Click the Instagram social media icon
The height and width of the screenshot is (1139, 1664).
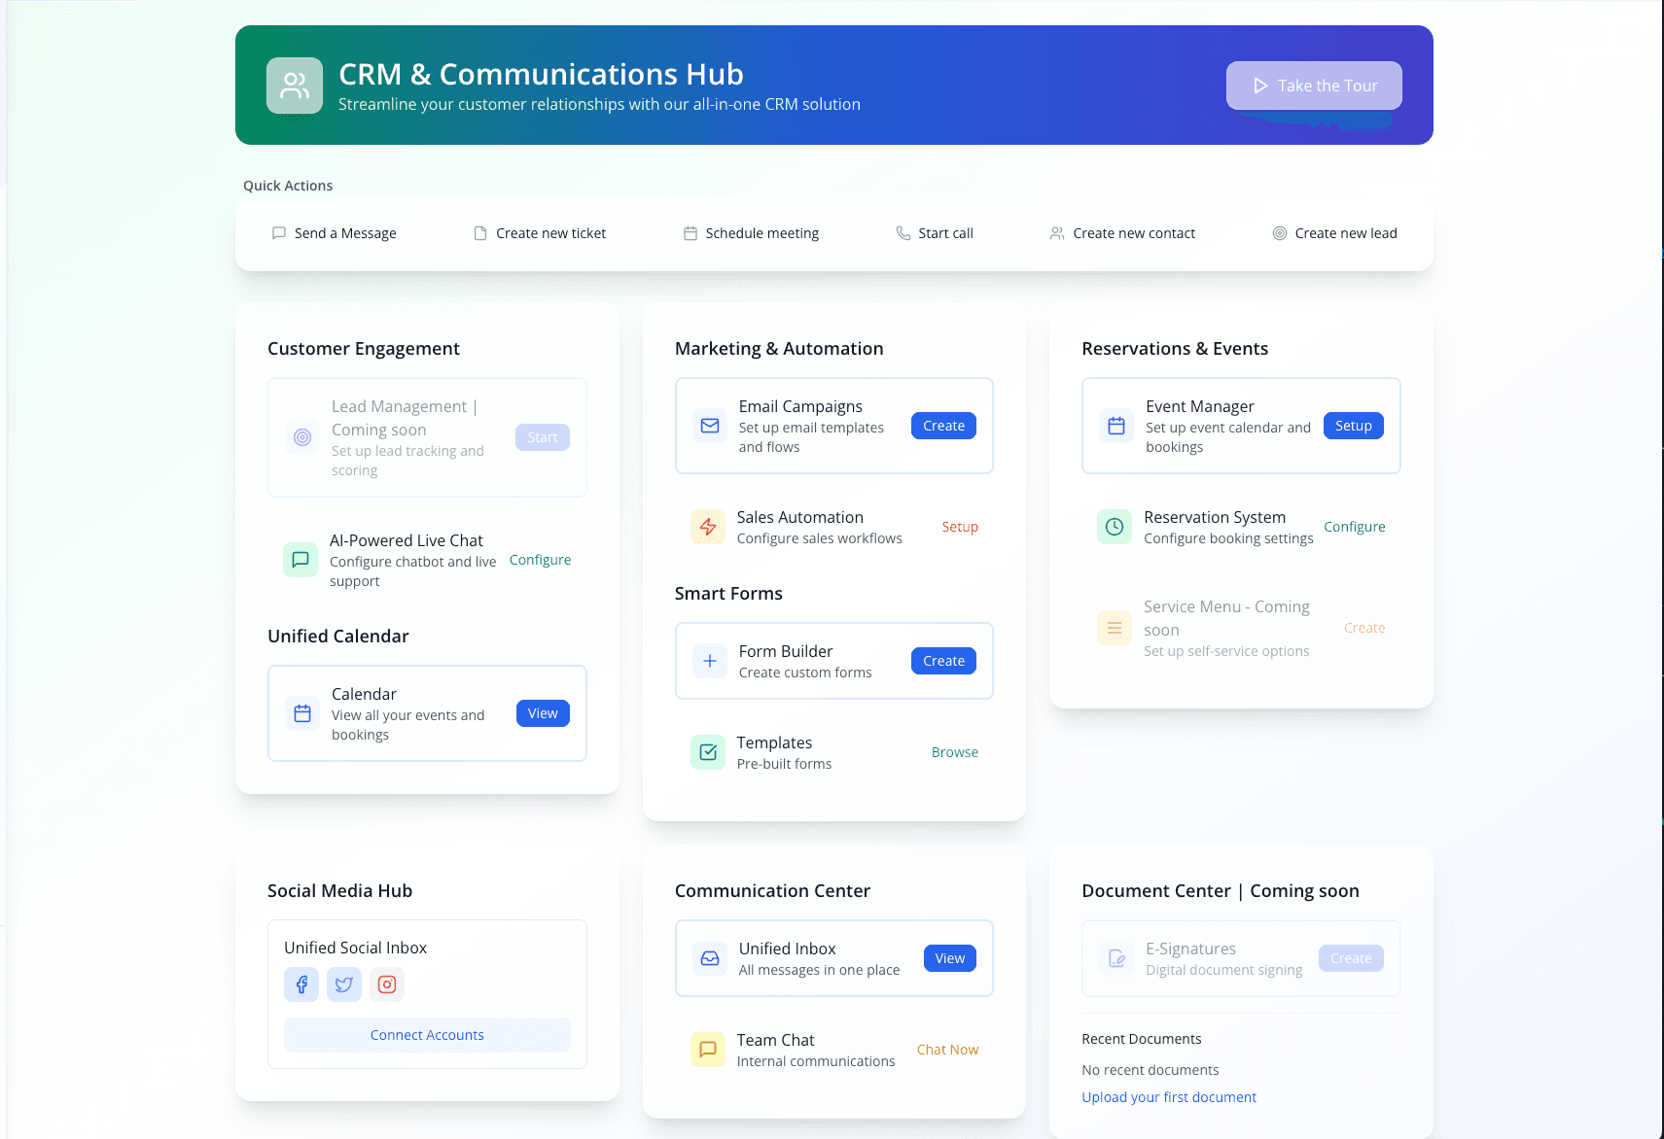click(386, 984)
